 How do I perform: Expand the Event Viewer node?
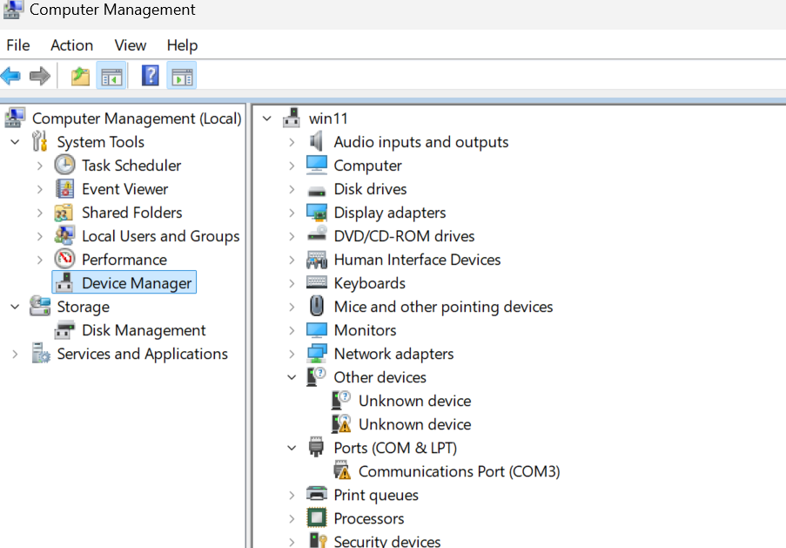click(x=39, y=189)
